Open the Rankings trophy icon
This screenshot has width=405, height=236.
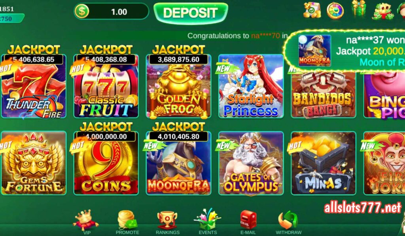click(x=167, y=220)
